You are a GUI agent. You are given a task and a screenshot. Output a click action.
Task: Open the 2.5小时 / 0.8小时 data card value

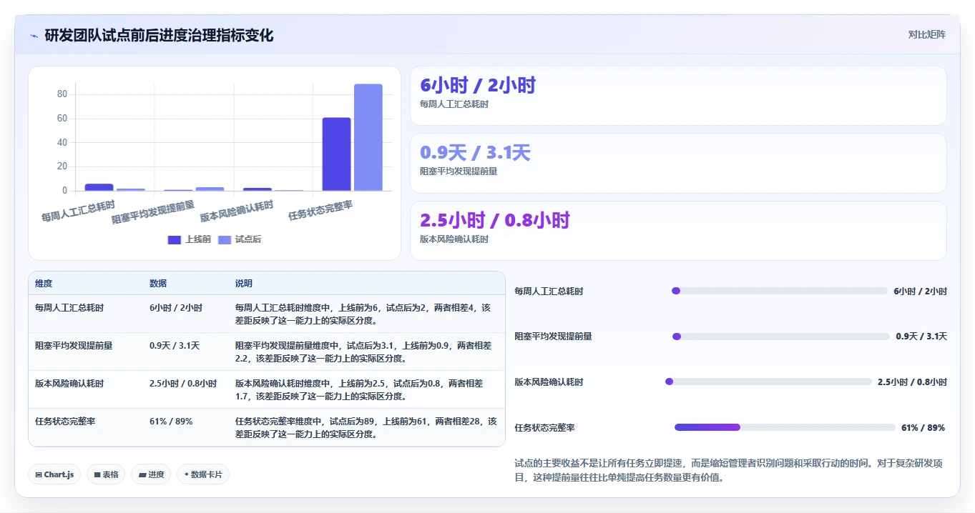coord(495,221)
